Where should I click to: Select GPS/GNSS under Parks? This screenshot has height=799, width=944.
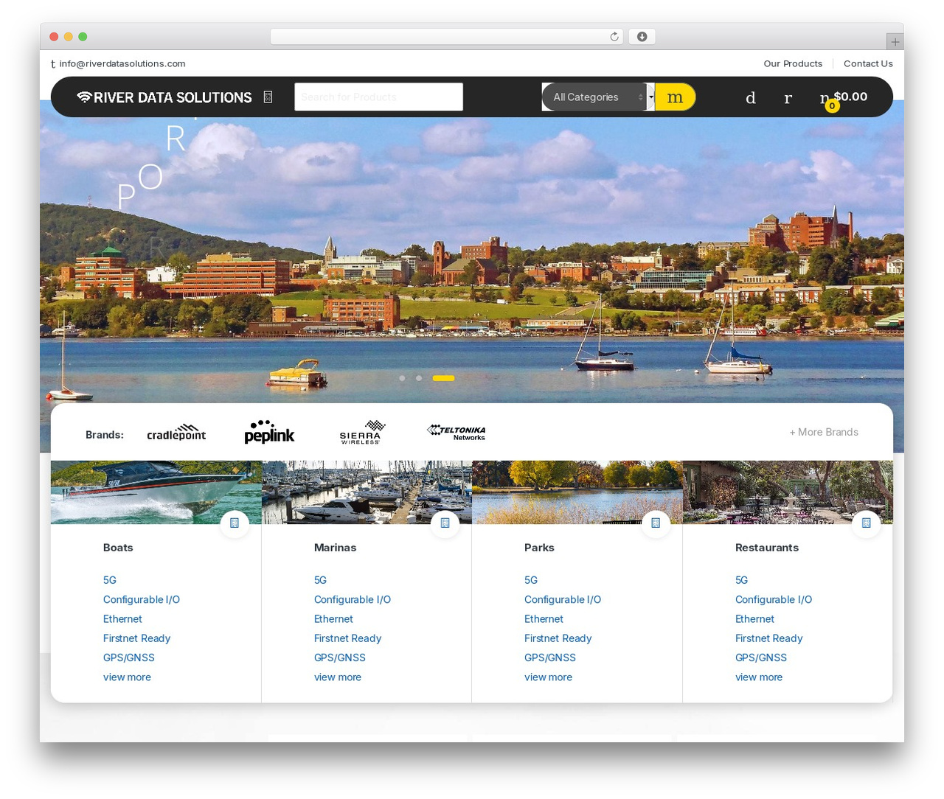550,657
